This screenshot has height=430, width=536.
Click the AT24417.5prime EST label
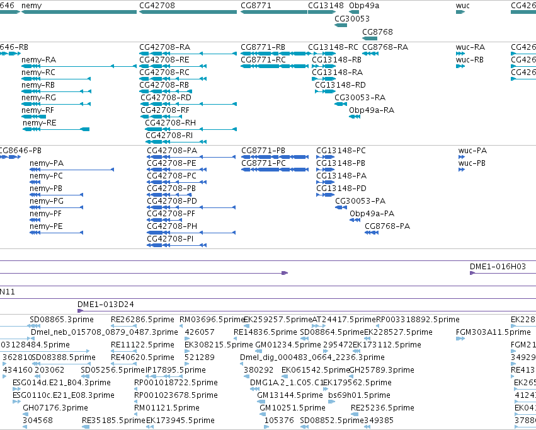click(344, 320)
